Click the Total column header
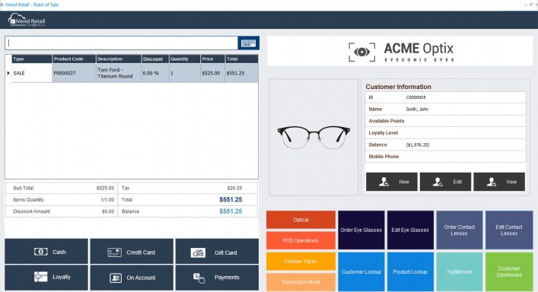 (x=241, y=59)
